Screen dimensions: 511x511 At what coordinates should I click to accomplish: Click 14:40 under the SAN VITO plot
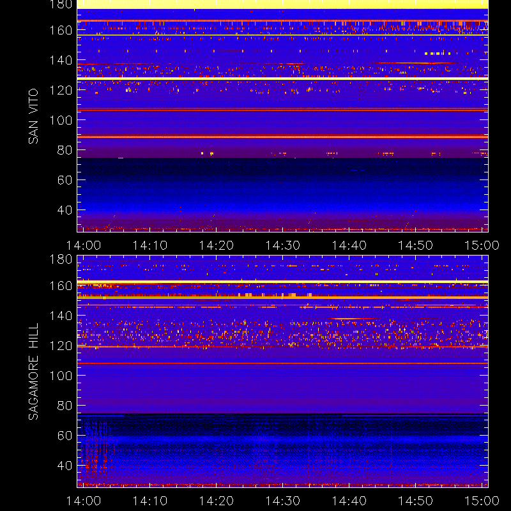pyautogui.click(x=349, y=245)
